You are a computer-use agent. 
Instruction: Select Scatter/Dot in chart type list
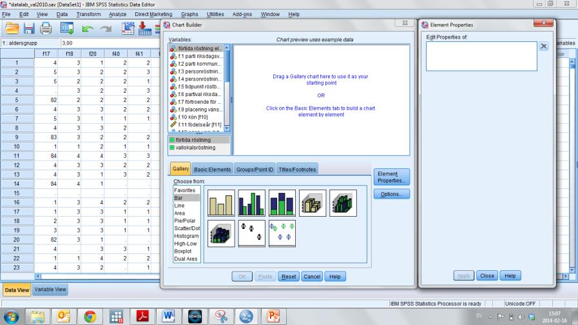(x=187, y=228)
